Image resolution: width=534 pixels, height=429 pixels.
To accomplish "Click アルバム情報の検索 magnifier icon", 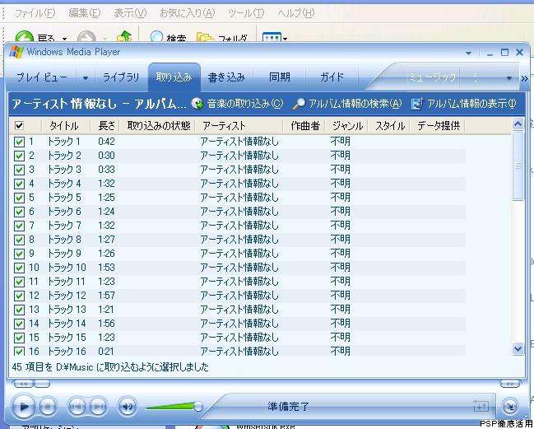I will (299, 104).
